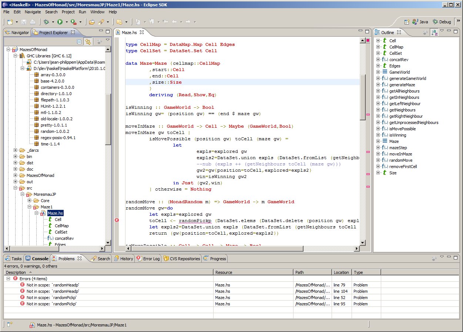
Task: Open the New wizard dropdown arrow
Action: (17, 22)
